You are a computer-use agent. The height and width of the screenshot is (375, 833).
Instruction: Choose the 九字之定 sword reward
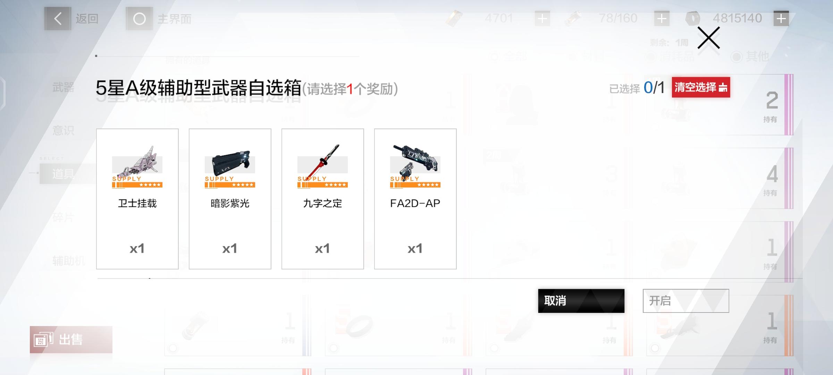click(322, 199)
